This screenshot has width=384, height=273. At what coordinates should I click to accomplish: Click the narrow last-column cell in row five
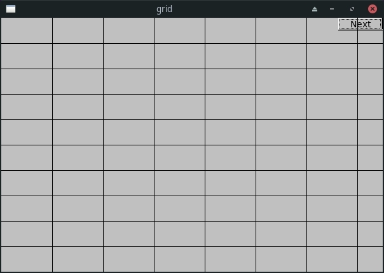point(370,132)
